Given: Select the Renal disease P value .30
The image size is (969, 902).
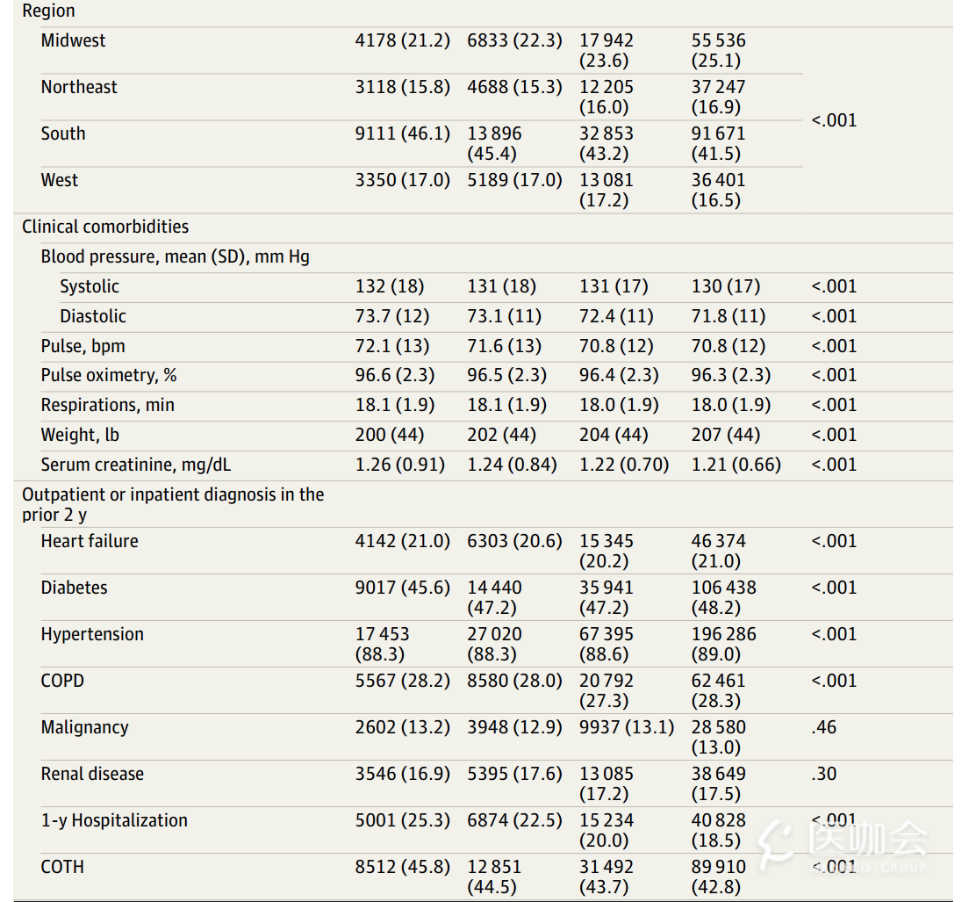Looking at the screenshot, I should click(824, 774).
